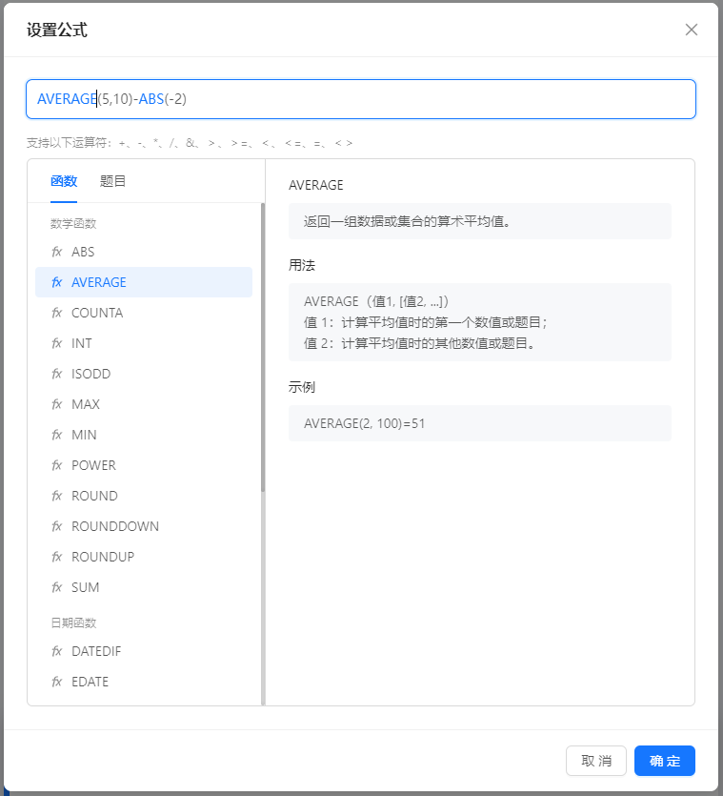Viewport: 723px width, 796px height.
Task: Click the fx icon beside ABS
Action: (x=57, y=252)
